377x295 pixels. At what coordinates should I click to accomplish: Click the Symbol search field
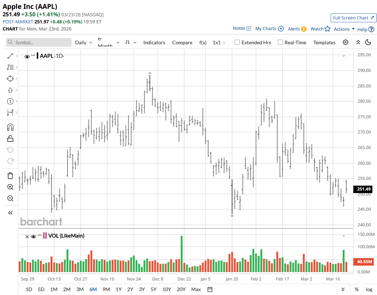[39, 42]
